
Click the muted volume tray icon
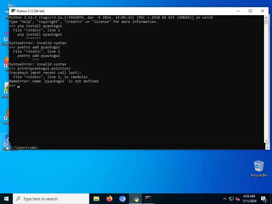click(x=237, y=199)
